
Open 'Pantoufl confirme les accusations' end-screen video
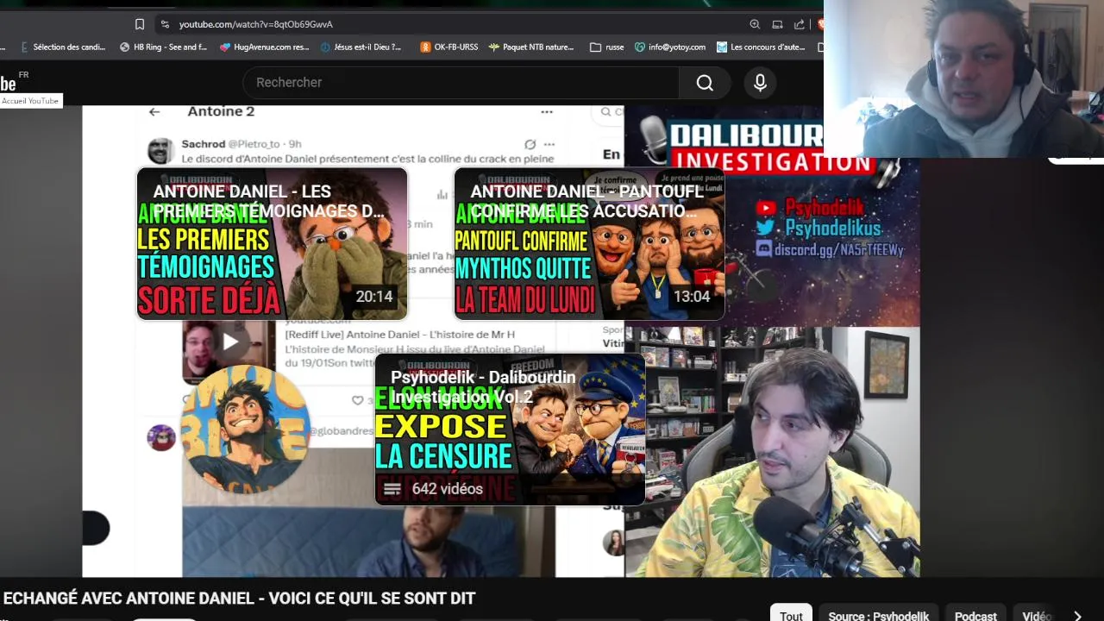coord(589,244)
